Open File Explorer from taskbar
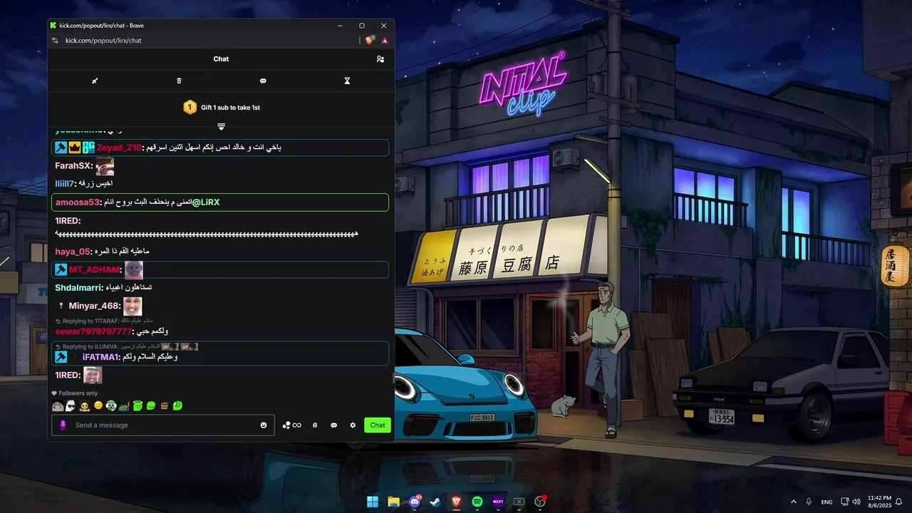 coord(393,502)
